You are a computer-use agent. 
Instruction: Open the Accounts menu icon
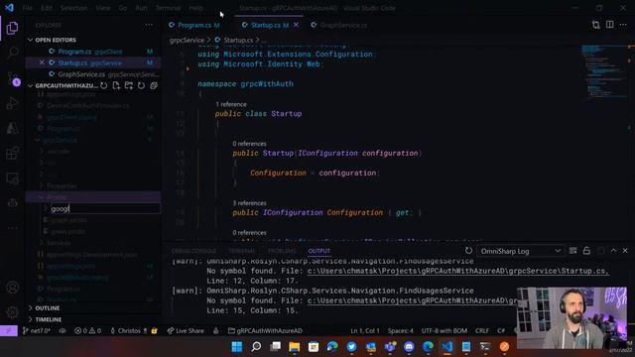tap(12, 288)
